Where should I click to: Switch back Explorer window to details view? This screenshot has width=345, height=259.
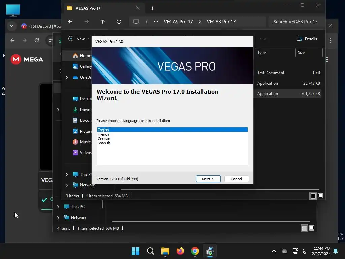coord(304,228)
